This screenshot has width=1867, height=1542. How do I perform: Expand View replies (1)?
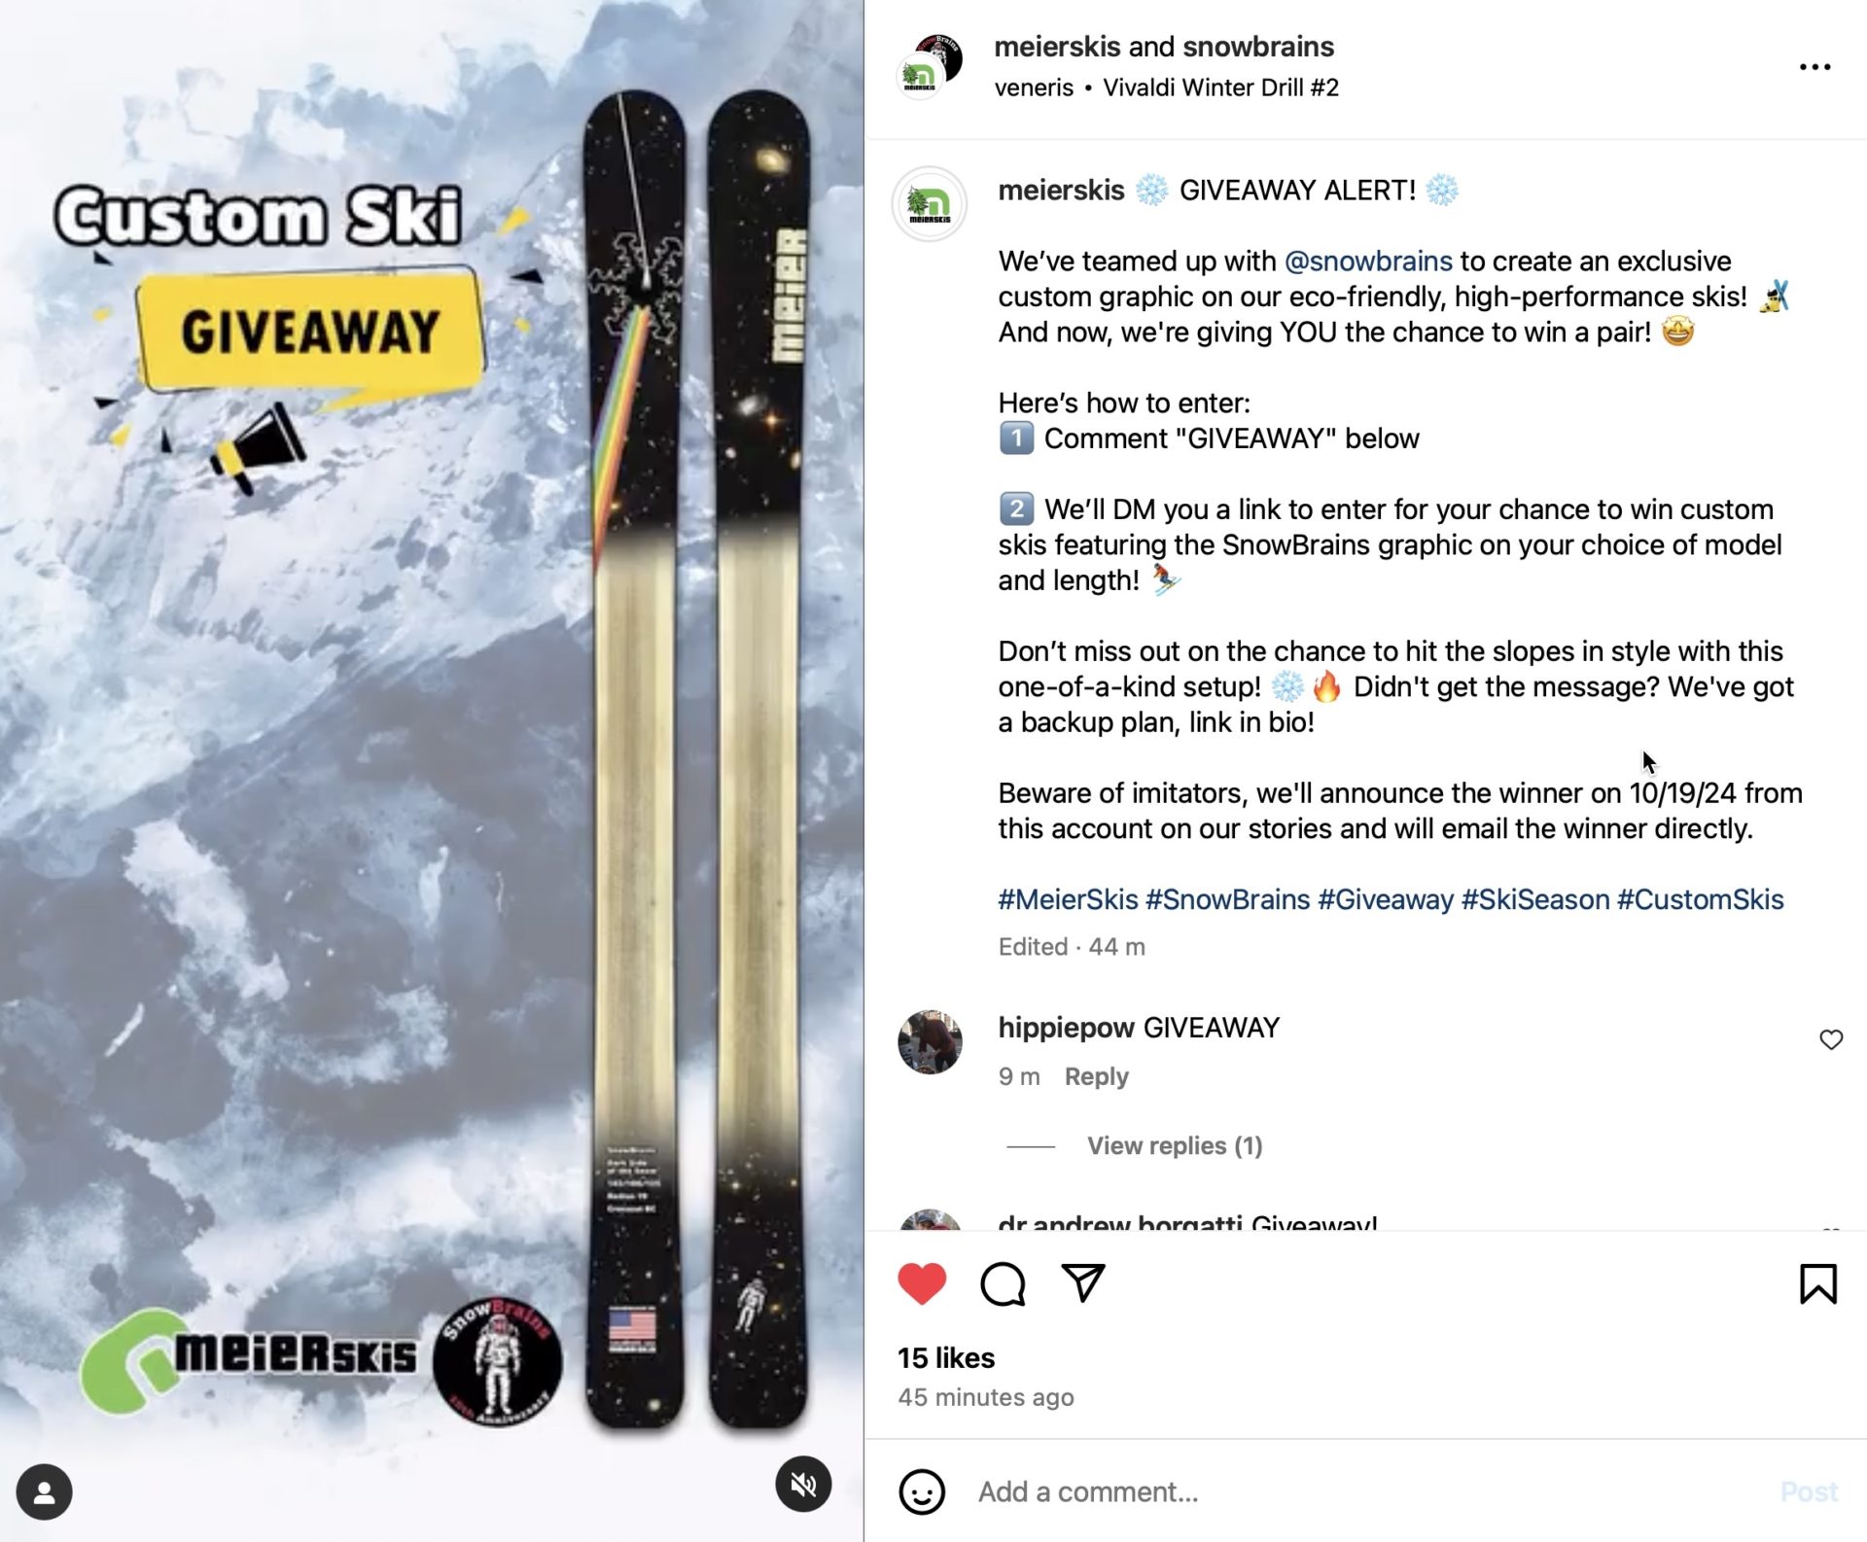(1175, 1145)
